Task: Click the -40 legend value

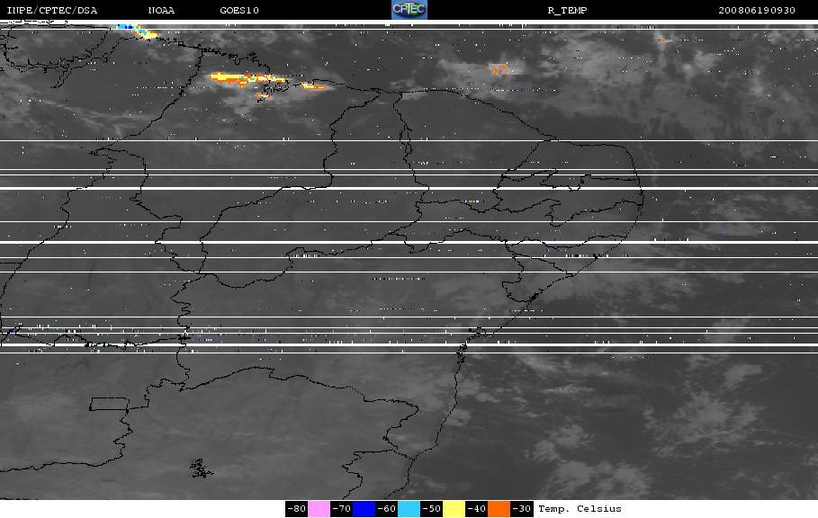Action: [x=476, y=509]
